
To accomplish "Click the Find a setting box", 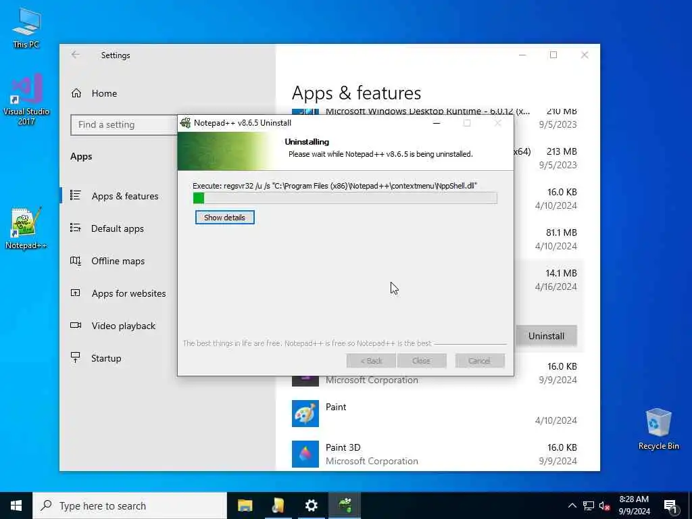I will click(124, 125).
